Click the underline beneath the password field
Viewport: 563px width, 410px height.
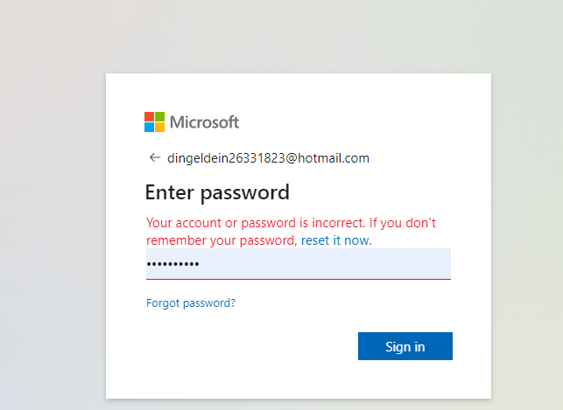click(298, 279)
